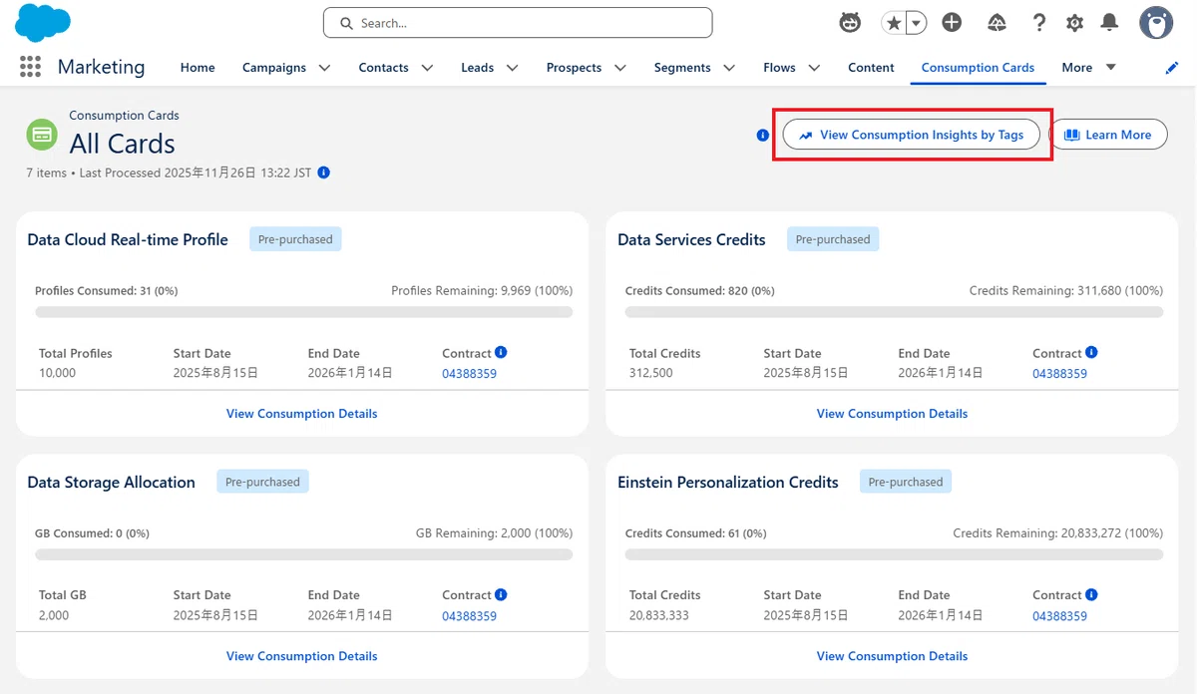The width and height of the screenshot is (1197, 694).
Task: Open the App Launcher grid icon
Action: click(x=30, y=67)
